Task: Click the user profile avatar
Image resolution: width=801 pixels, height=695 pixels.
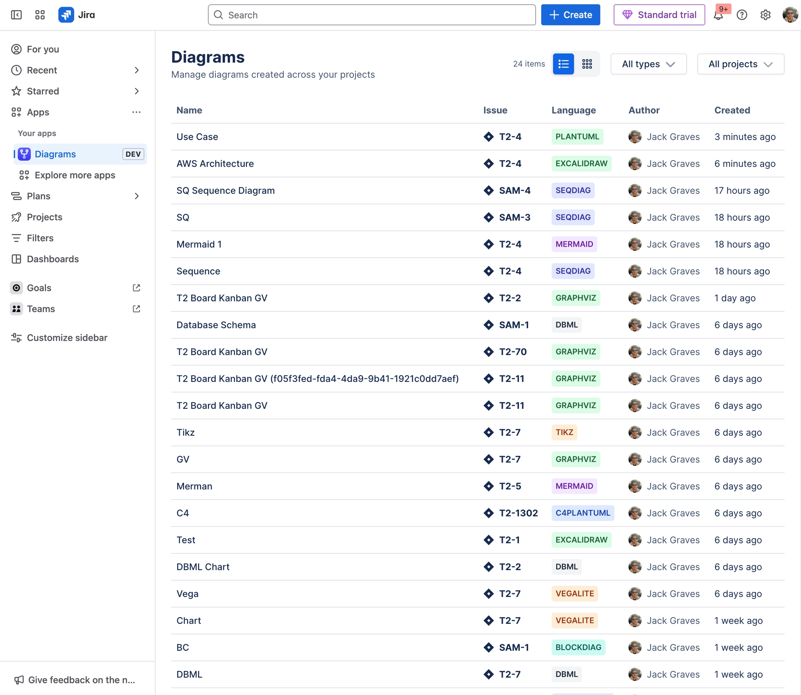Action: click(790, 15)
